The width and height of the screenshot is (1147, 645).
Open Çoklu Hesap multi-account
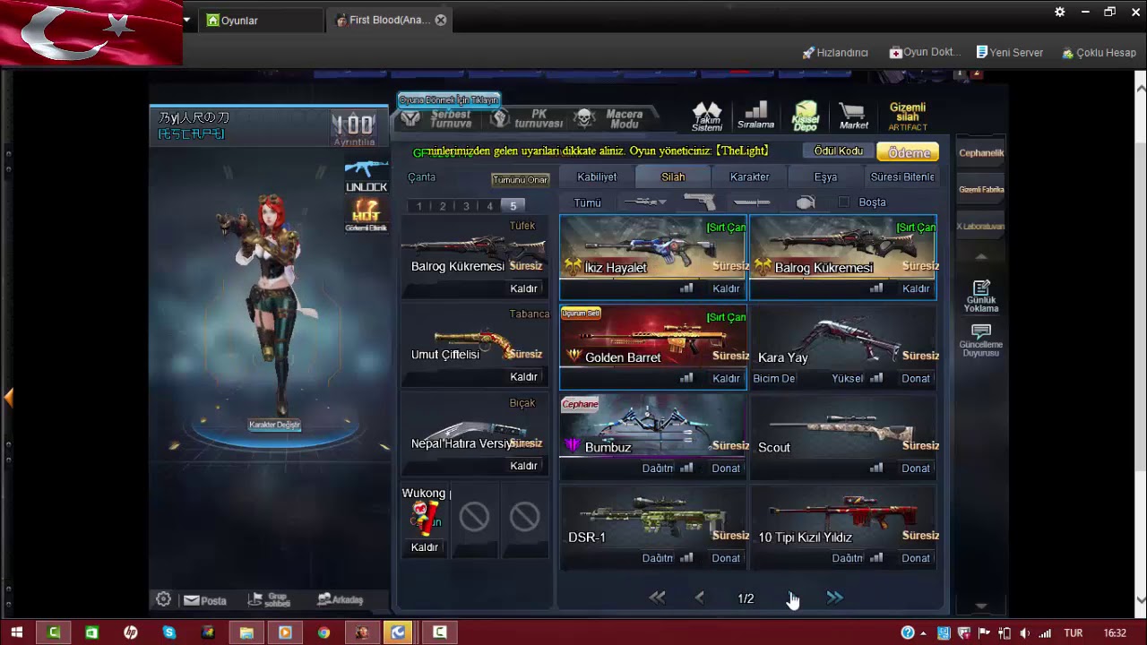tap(1100, 53)
